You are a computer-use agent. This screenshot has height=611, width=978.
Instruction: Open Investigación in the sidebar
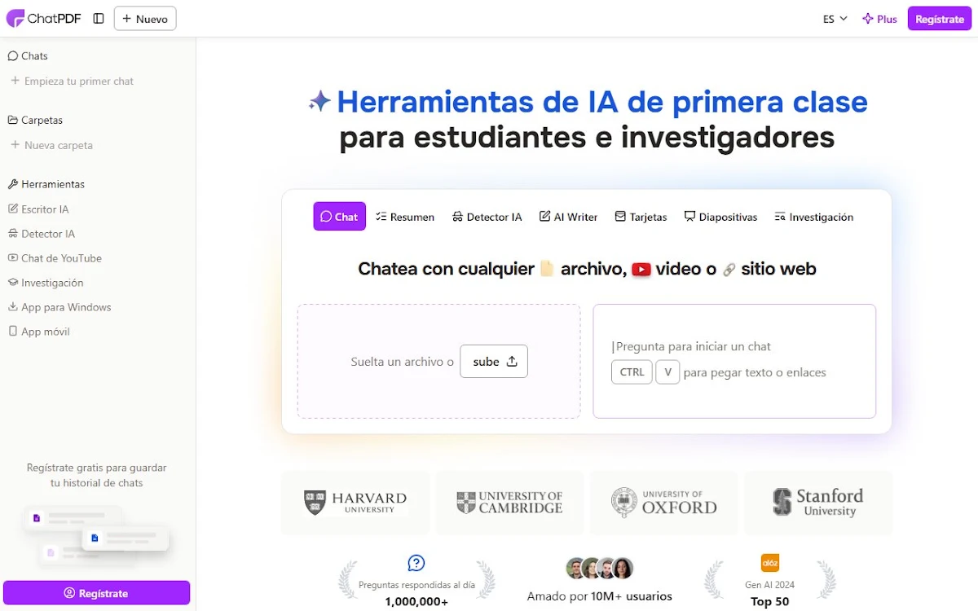click(46, 283)
